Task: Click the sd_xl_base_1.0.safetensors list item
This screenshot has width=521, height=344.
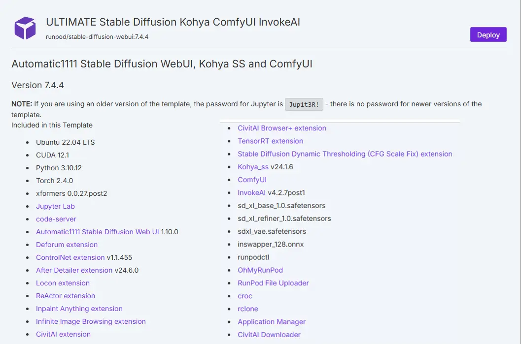Action: click(x=281, y=206)
